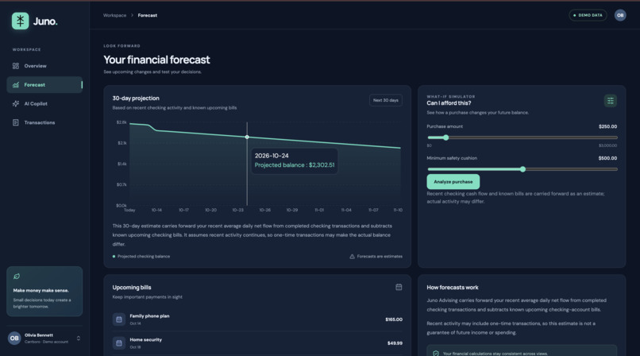
Task: Click the AI Copilot sparkle icon
Action: click(x=16, y=103)
